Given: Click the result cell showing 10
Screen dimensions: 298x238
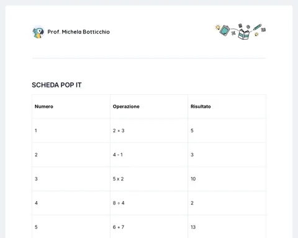Looking at the screenshot, I should click(227, 179).
